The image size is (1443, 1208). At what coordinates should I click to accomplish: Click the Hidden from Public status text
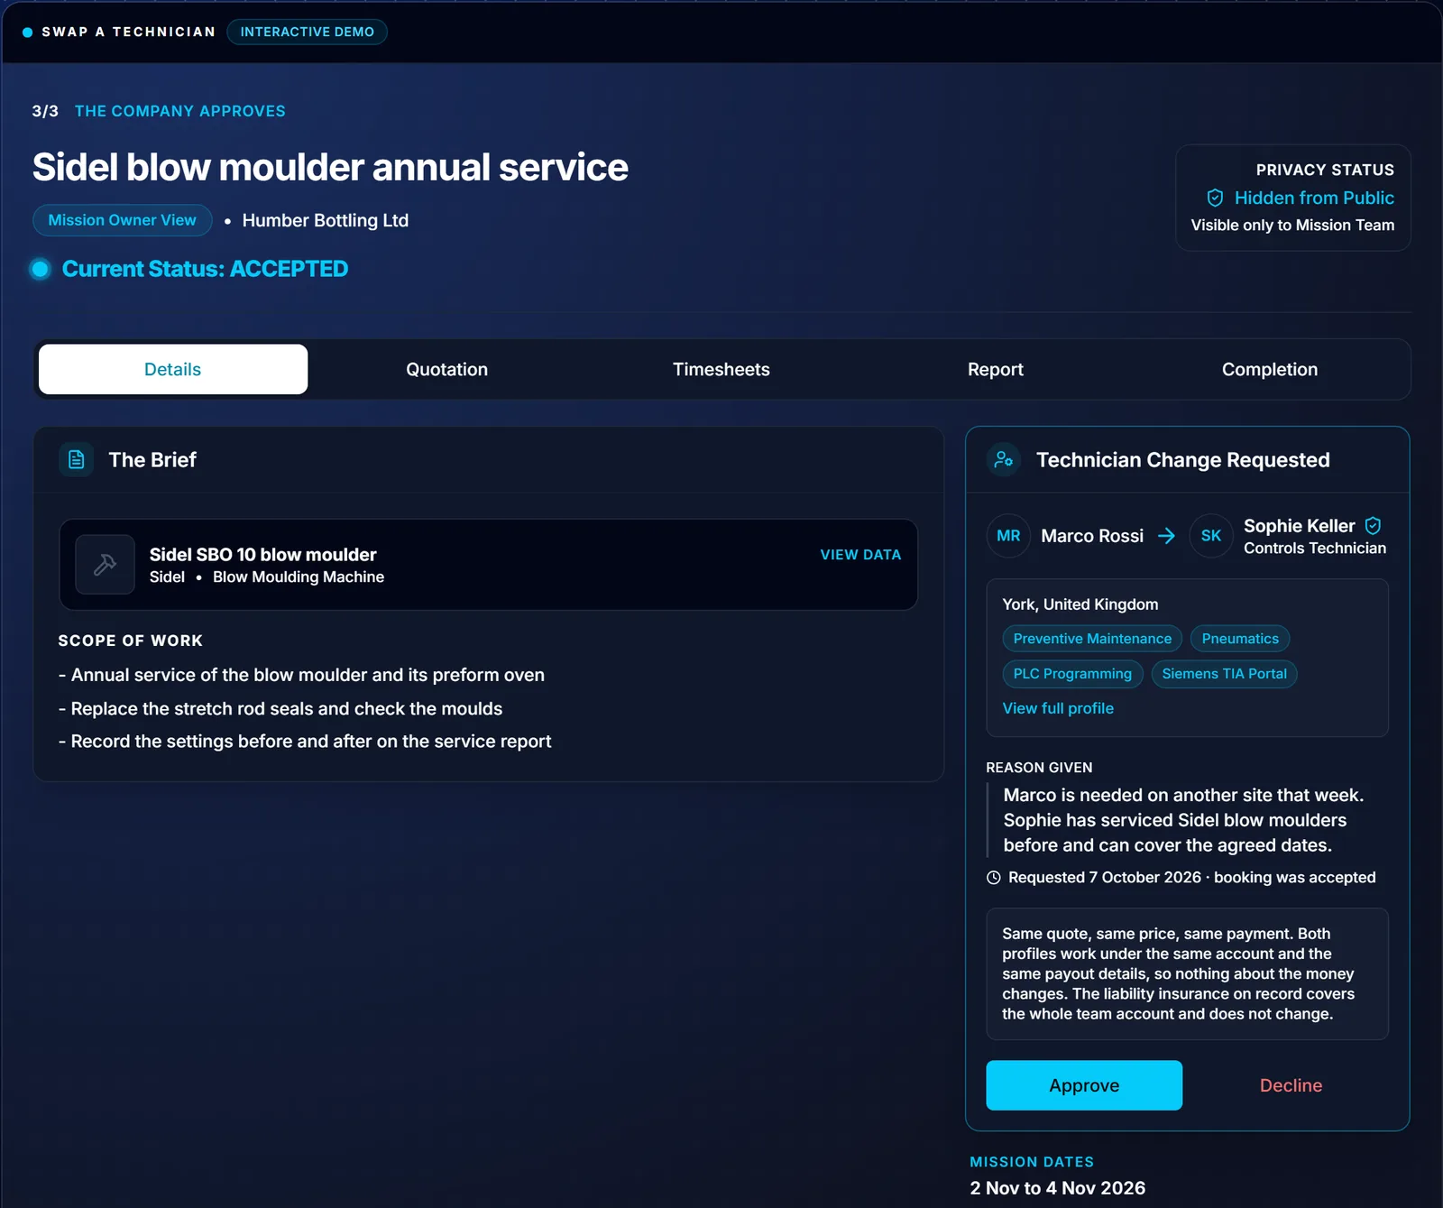click(1314, 198)
